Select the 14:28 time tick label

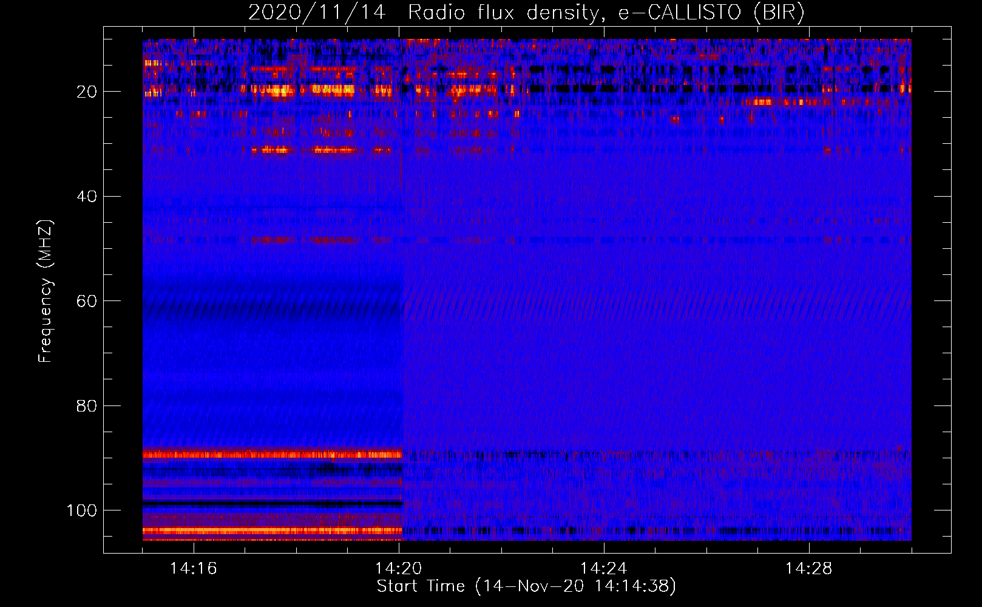[808, 568]
